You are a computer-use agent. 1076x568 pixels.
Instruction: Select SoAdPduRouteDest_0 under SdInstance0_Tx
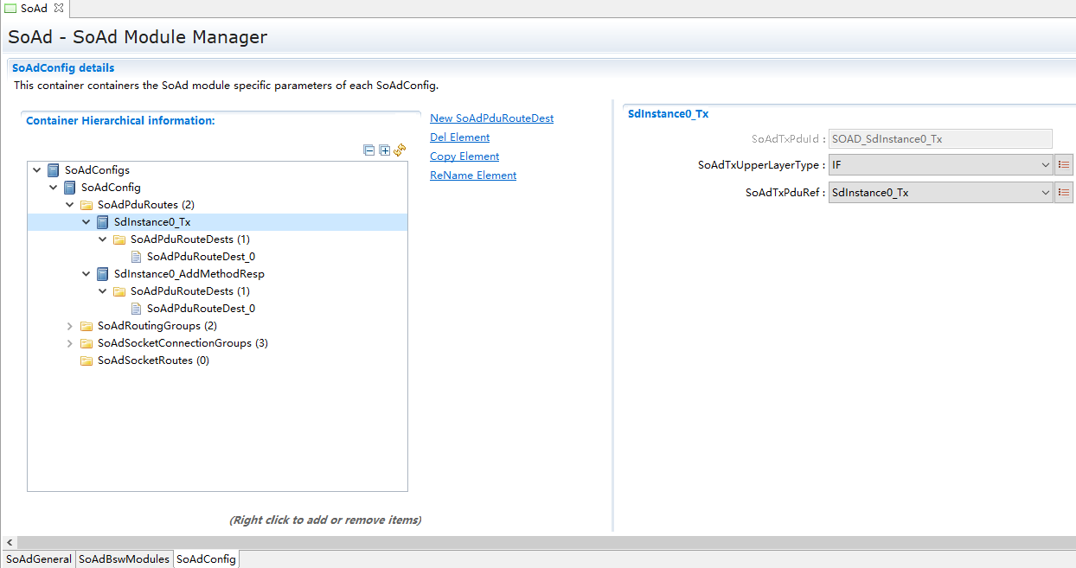[x=201, y=257]
